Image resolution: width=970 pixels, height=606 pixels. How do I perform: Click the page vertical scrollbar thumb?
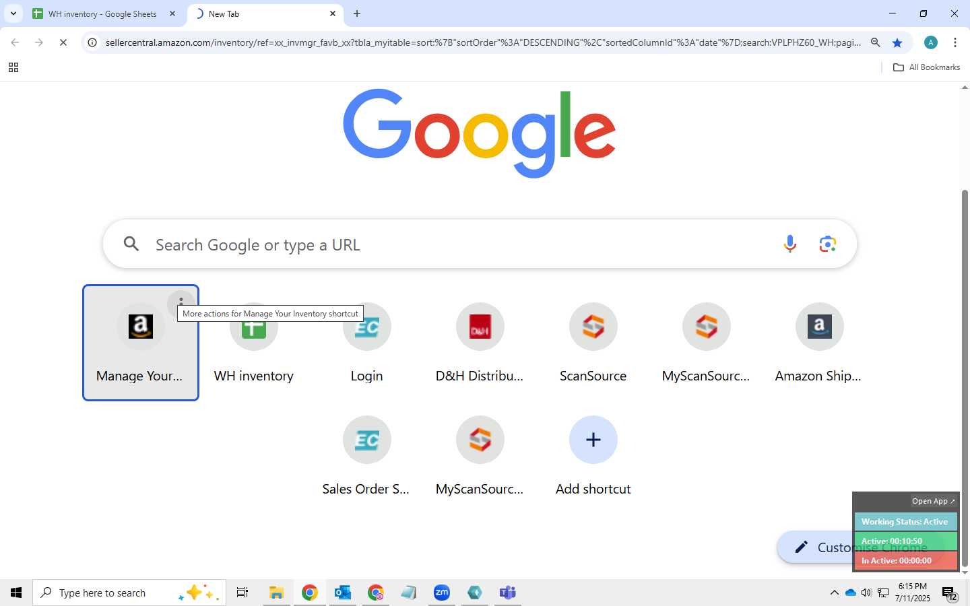[965, 377]
